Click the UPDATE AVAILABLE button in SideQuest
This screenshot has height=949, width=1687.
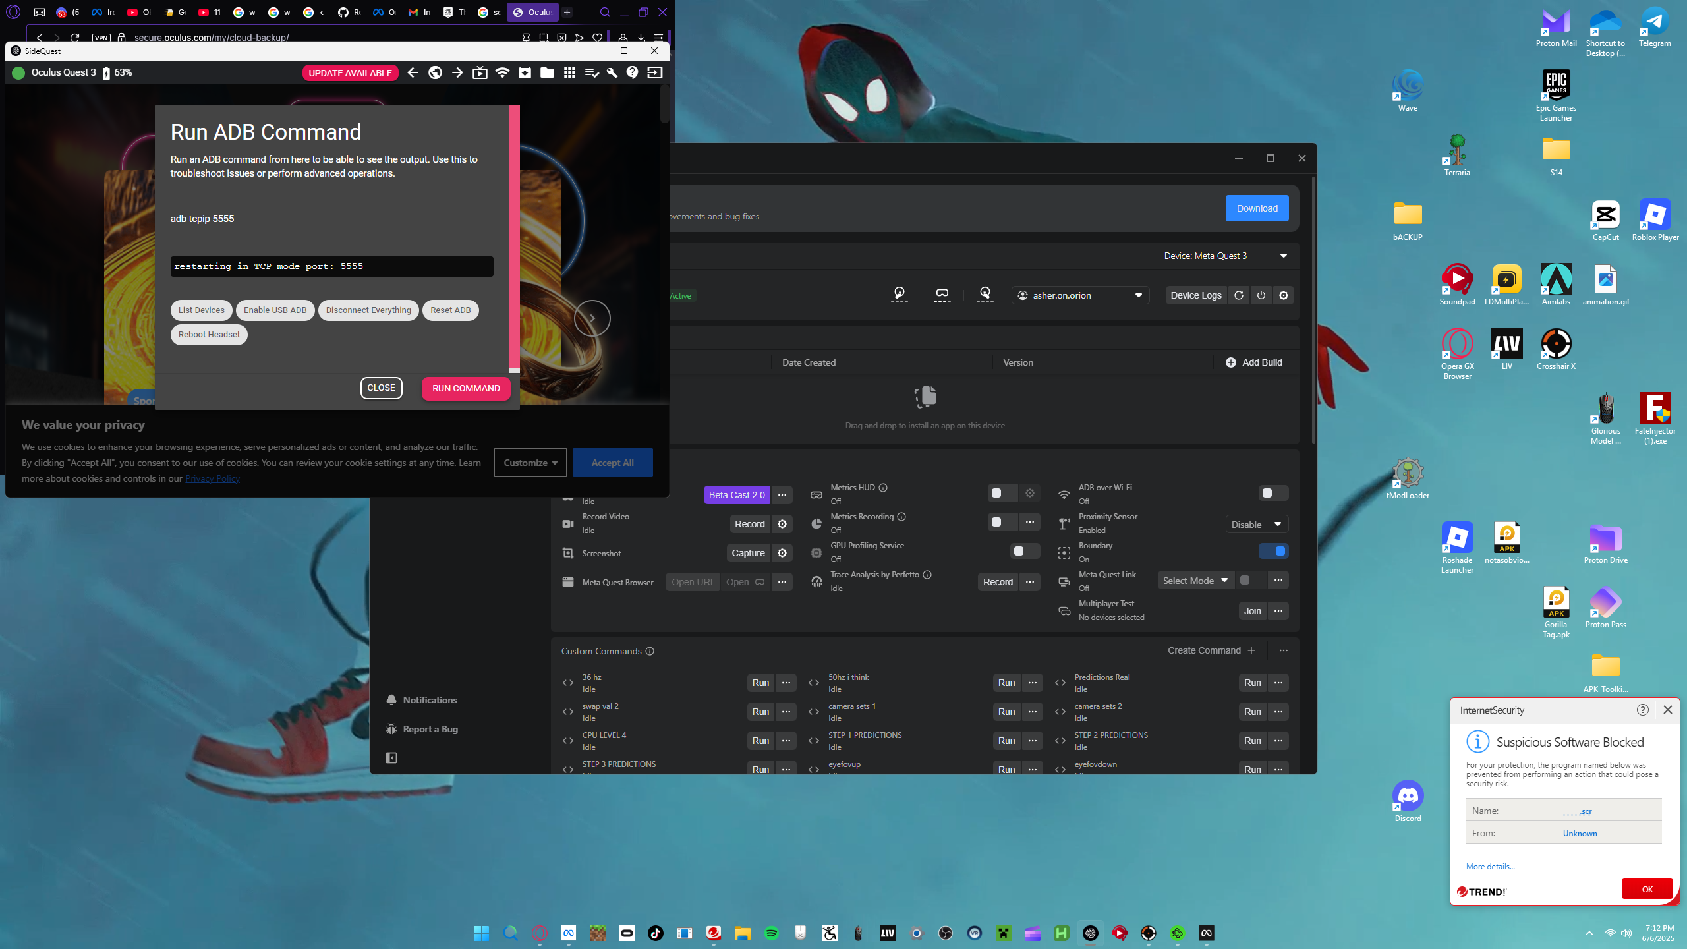[350, 73]
